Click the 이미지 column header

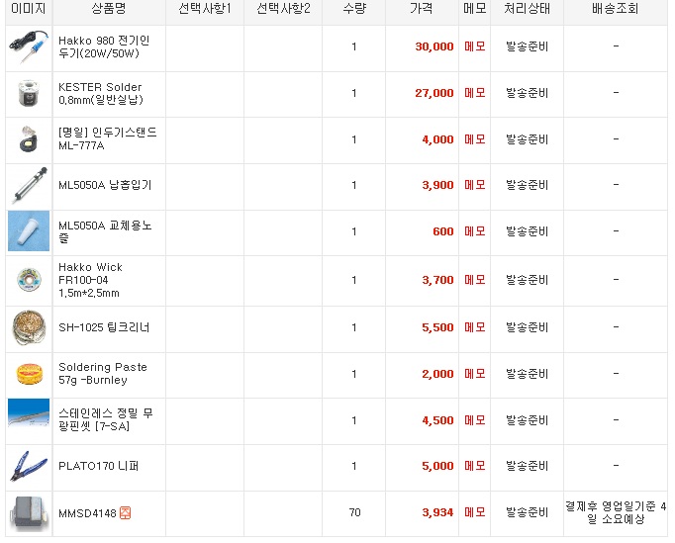(x=29, y=8)
